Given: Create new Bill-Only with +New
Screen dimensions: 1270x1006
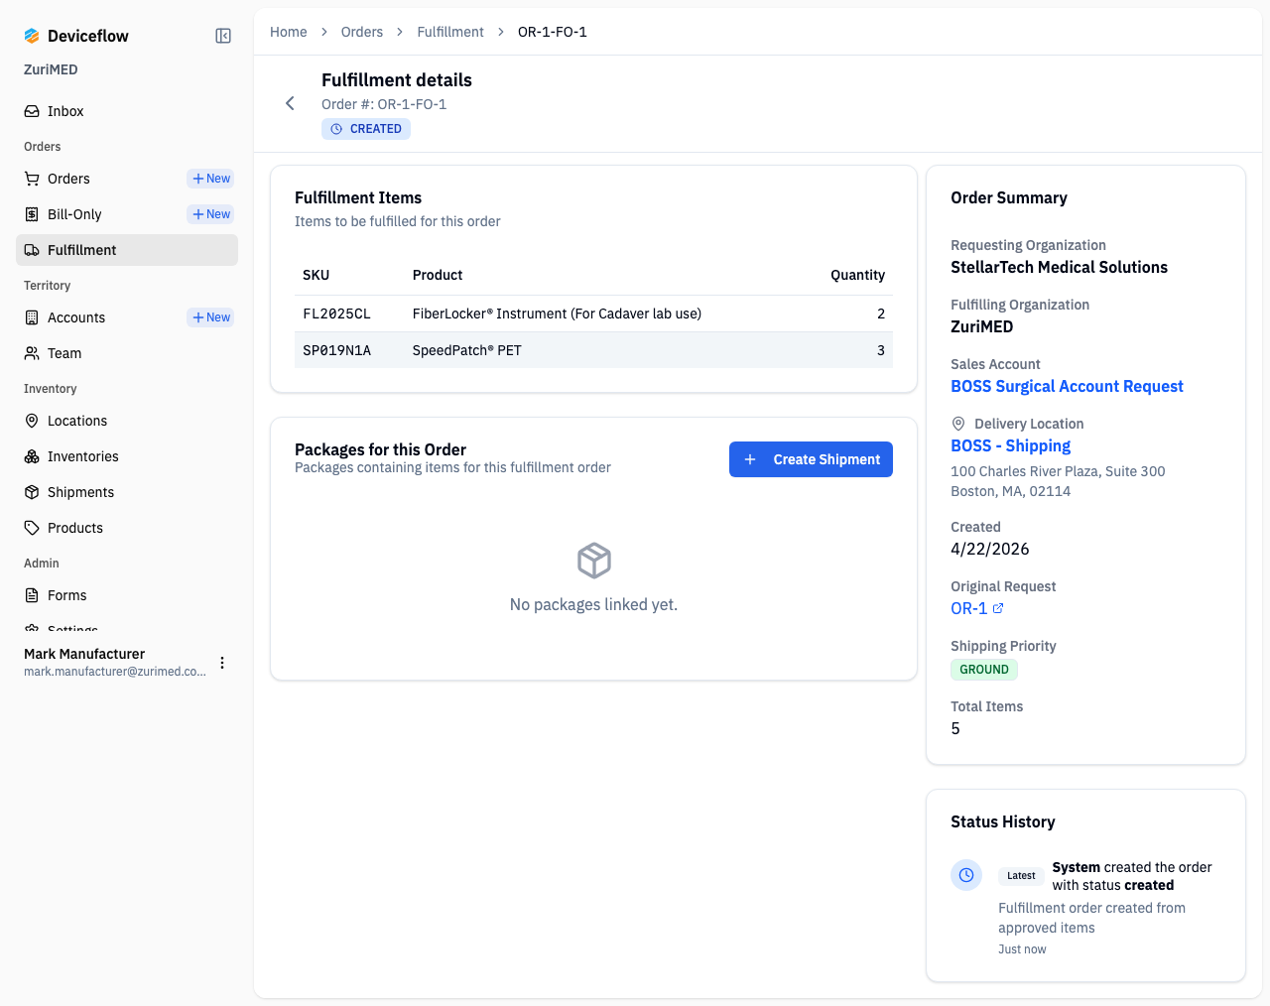Looking at the screenshot, I should click(x=210, y=214).
